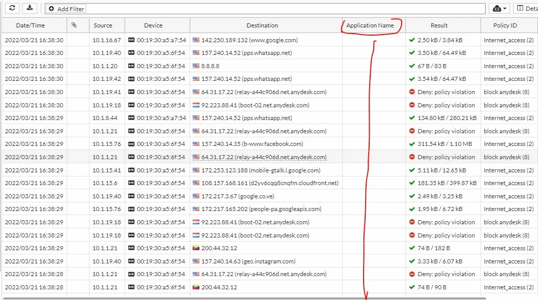This screenshot has height=300, width=538.
Task: Click device icon for 00:19:30:a5:a7:54 first row
Action: point(131,40)
